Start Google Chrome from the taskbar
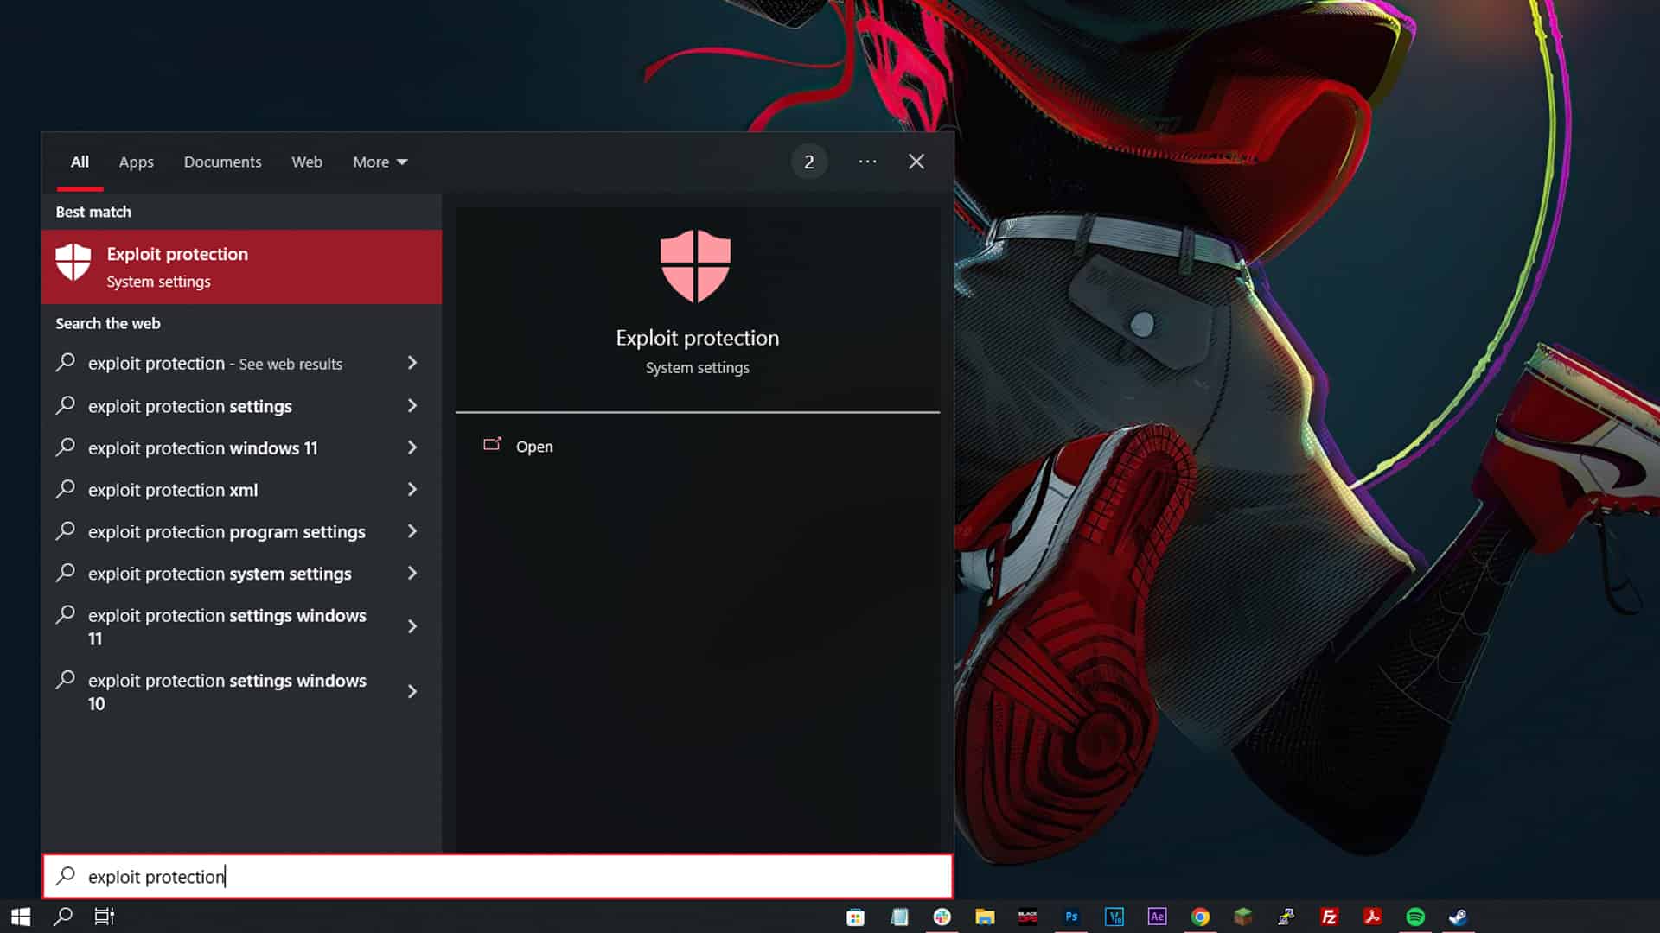 [x=1200, y=917]
